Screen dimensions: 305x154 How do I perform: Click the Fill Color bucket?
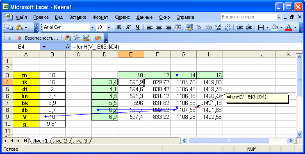[275, 27]
